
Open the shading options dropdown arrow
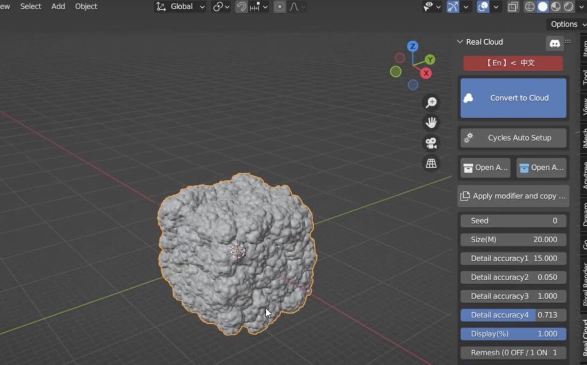pos(581,7)
